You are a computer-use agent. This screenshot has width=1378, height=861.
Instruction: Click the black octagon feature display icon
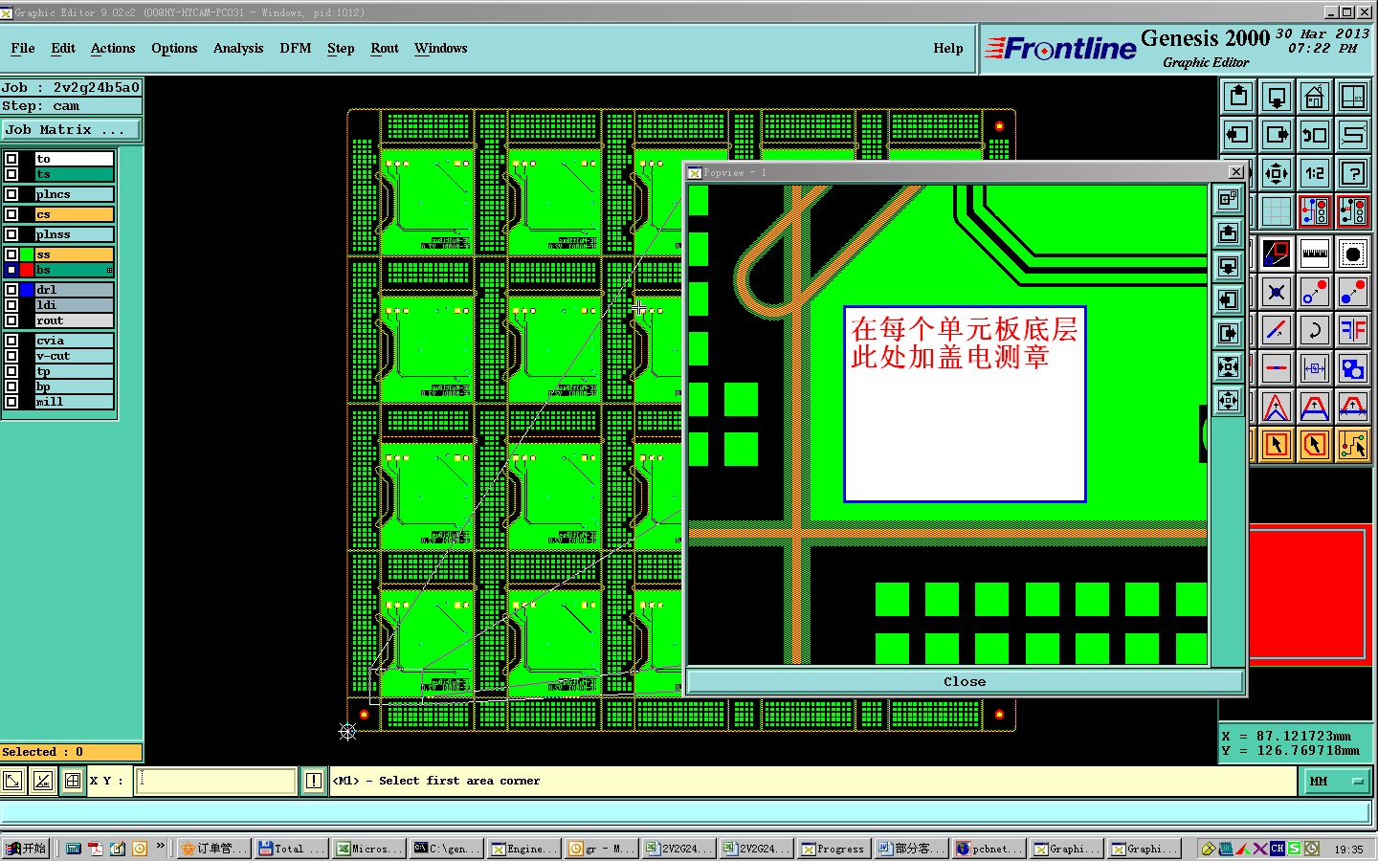(1353, 254)
